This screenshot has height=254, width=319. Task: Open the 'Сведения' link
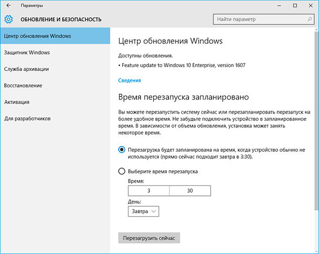(130, 81)
